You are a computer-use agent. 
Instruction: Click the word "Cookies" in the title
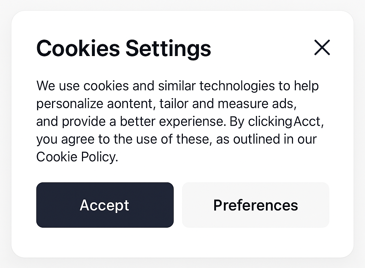[x=78, y=49]
